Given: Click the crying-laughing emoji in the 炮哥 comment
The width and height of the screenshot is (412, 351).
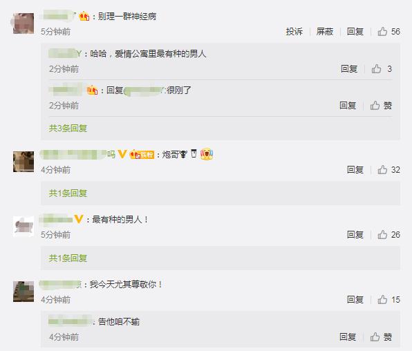Looking at the screenshot, I should pyautogui.click(x=207, y=154).
